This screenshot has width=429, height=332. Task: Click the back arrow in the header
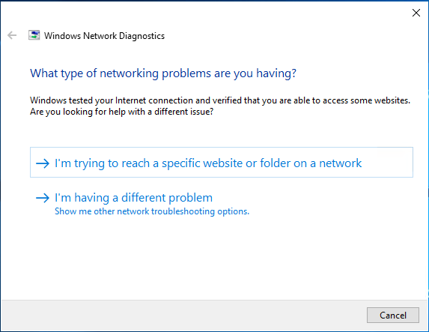pyautogui.click(x=12, y=35)
